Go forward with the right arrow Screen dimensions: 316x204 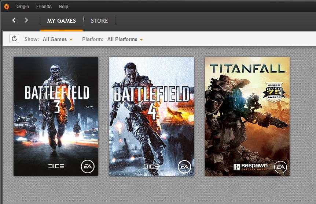point(26,20)
